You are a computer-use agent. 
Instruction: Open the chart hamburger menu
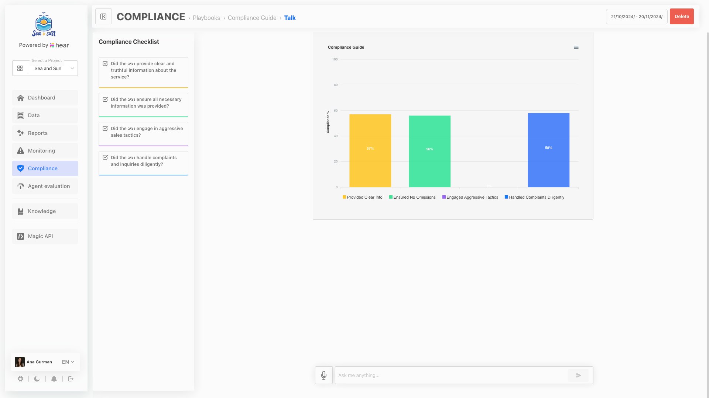click(576, 47)
